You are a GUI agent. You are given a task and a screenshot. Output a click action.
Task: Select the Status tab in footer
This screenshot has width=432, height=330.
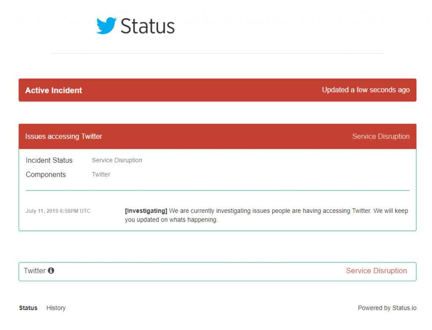click(28, 308)
